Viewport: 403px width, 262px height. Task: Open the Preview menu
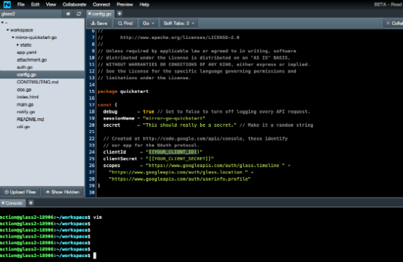pos(124,4)
